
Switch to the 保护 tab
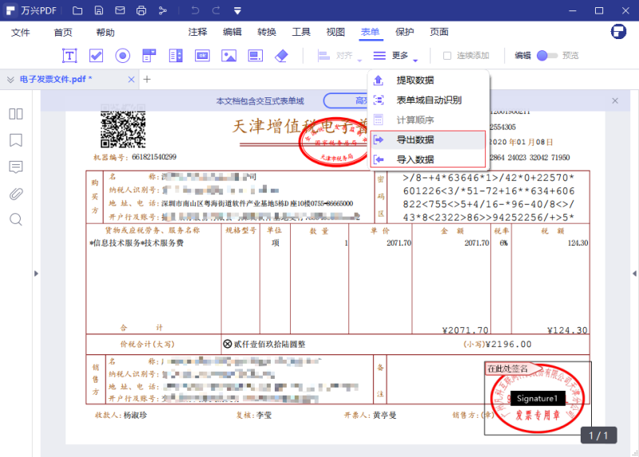pos(405,32)
